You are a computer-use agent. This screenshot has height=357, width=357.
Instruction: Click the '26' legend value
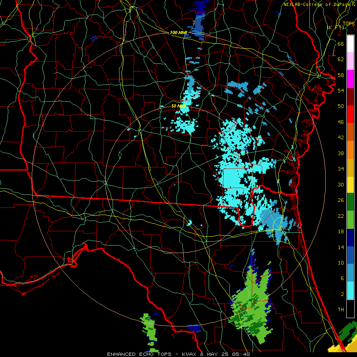point(341,200)
